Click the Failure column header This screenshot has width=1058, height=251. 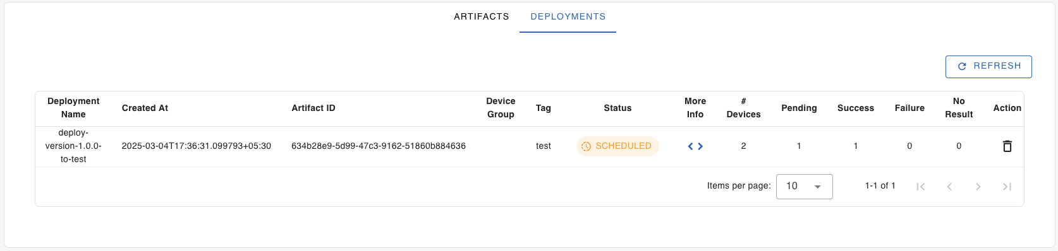click(909, 108)
